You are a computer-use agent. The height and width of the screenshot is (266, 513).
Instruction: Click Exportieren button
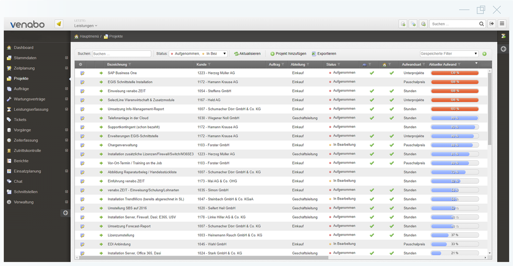(x=324, y=54)
